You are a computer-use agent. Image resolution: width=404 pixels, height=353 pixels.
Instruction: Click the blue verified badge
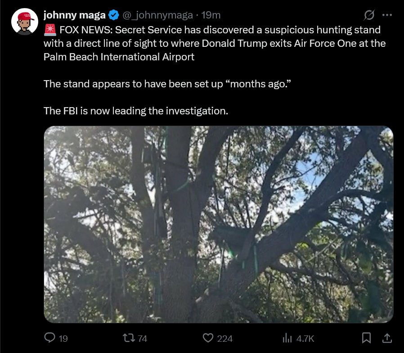pyautogui.click(x=114, y=15)
